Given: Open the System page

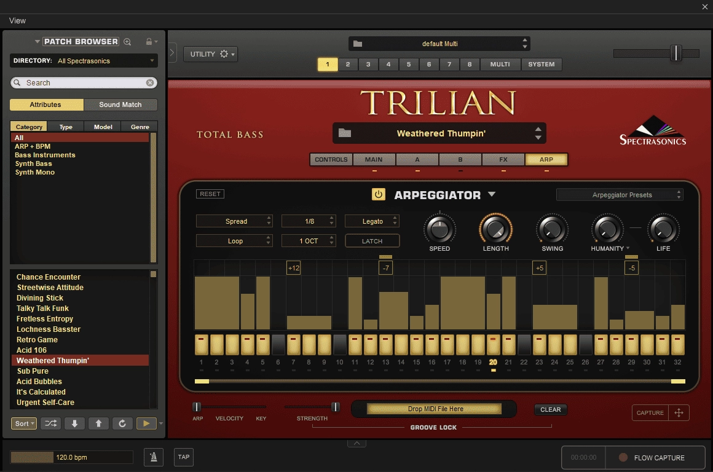Looking at the screenshot, I should [542, 64].
